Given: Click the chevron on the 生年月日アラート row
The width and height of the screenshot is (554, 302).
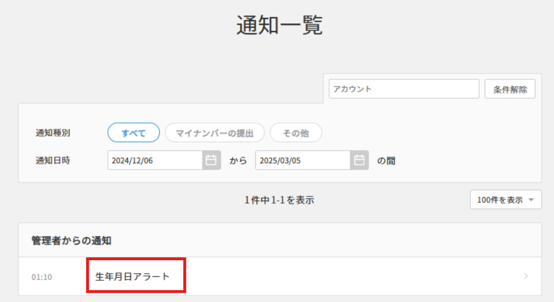Looking at the screenshot, I should [526, 276].
